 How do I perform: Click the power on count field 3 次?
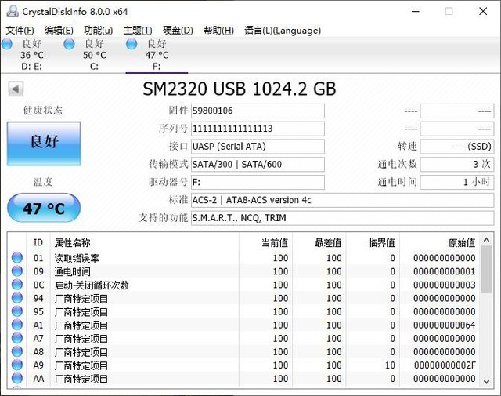coord(457,165)
